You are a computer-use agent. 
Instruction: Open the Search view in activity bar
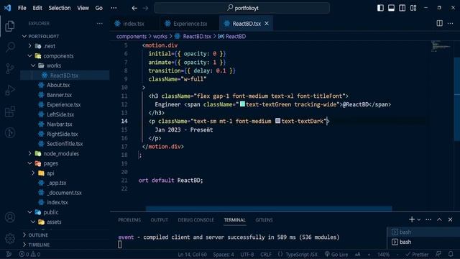tap(10, 47)
